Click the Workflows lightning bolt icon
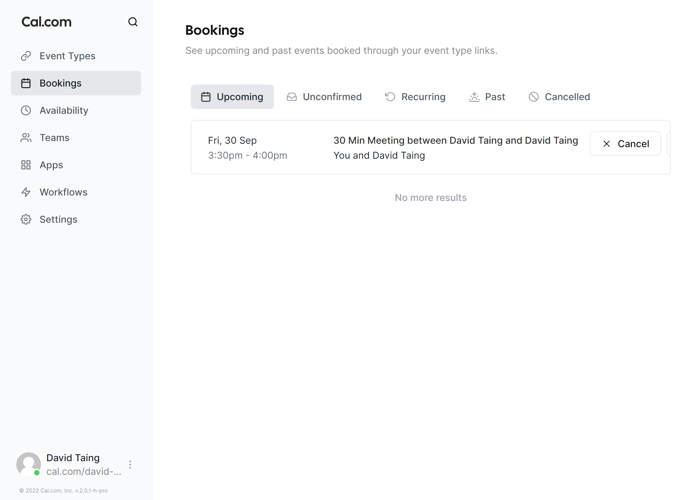Image resolution: width=698 pixels, height=500 pixels. [x=26, y=192]
